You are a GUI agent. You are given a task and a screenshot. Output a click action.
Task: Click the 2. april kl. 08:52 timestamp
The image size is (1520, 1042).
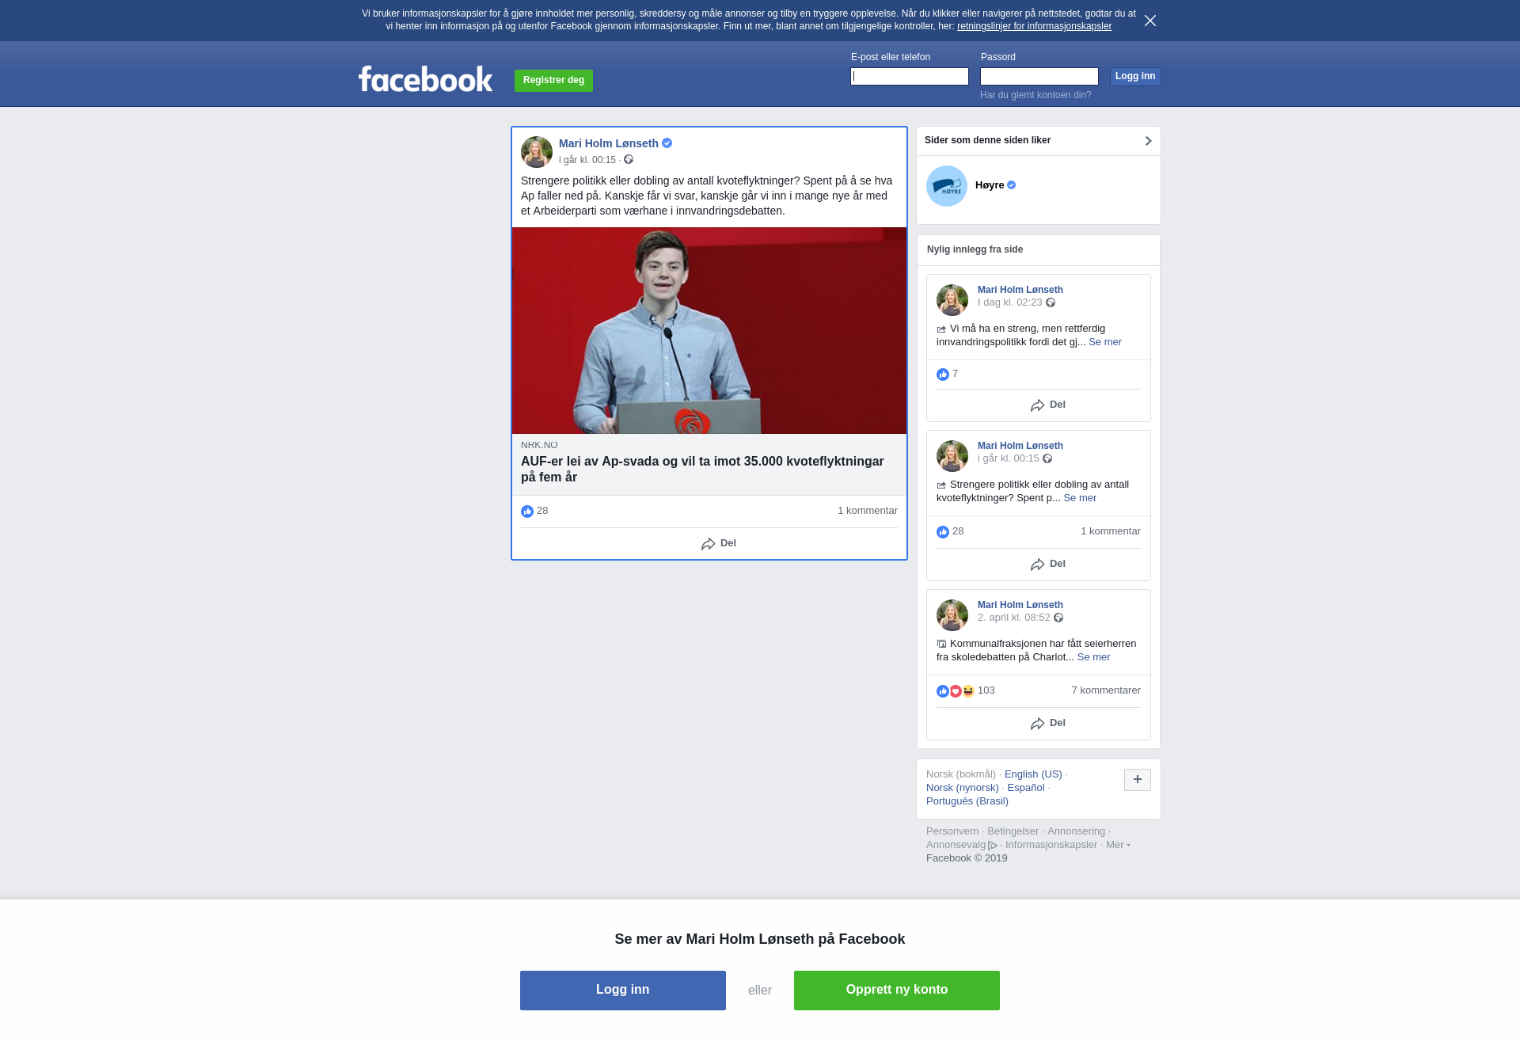1014,618
